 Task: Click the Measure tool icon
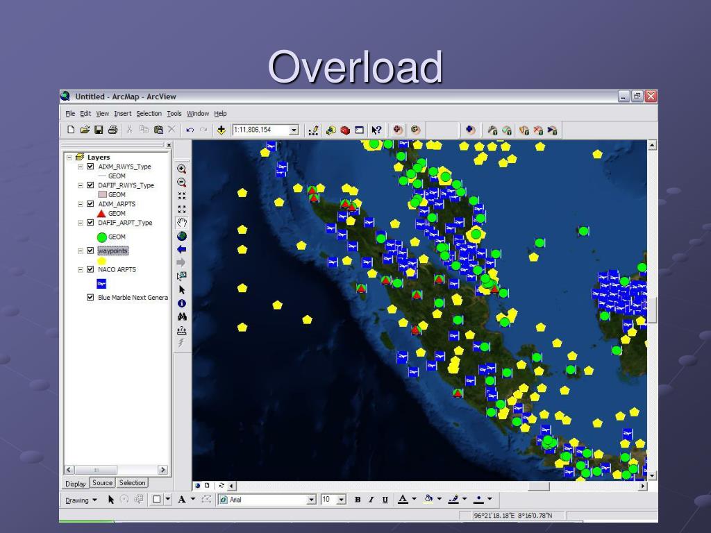click(182, 330)
